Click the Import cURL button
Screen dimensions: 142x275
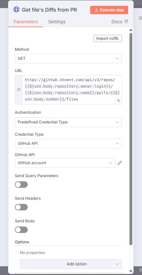pyautogui.click(x=108, y=38)
